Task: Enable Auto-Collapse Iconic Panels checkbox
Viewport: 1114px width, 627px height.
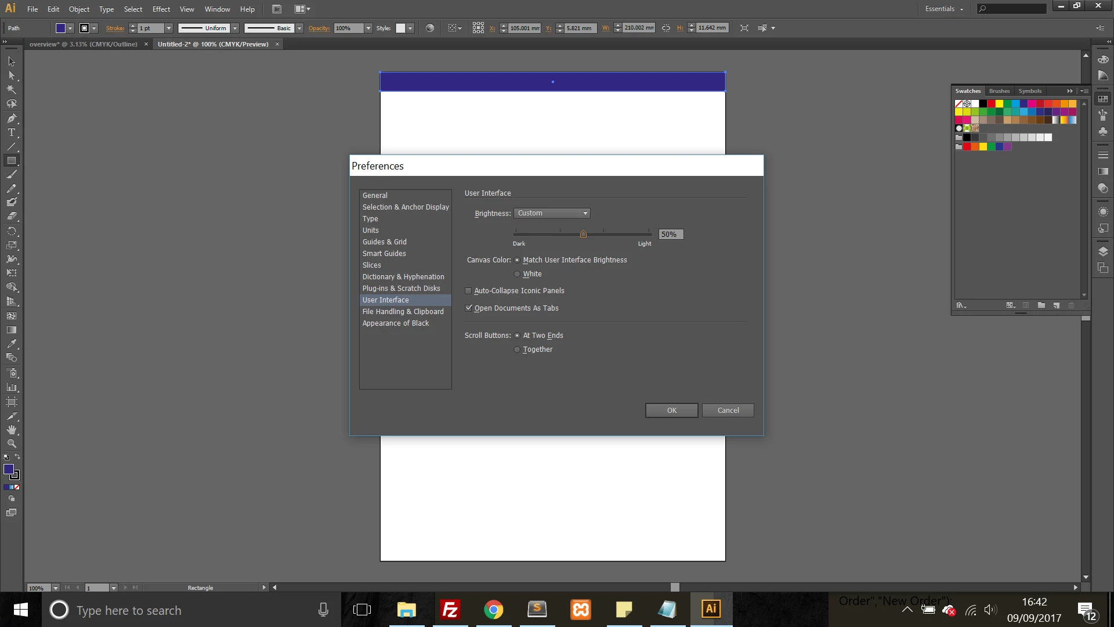Action: 468,291
